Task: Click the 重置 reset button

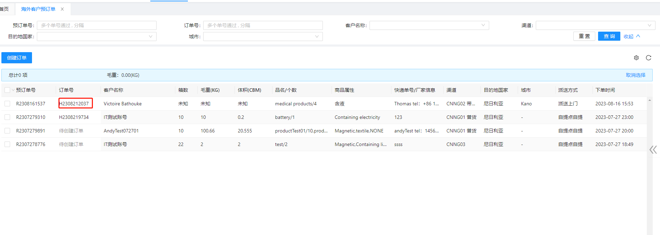Action: (x=584, y=36)
